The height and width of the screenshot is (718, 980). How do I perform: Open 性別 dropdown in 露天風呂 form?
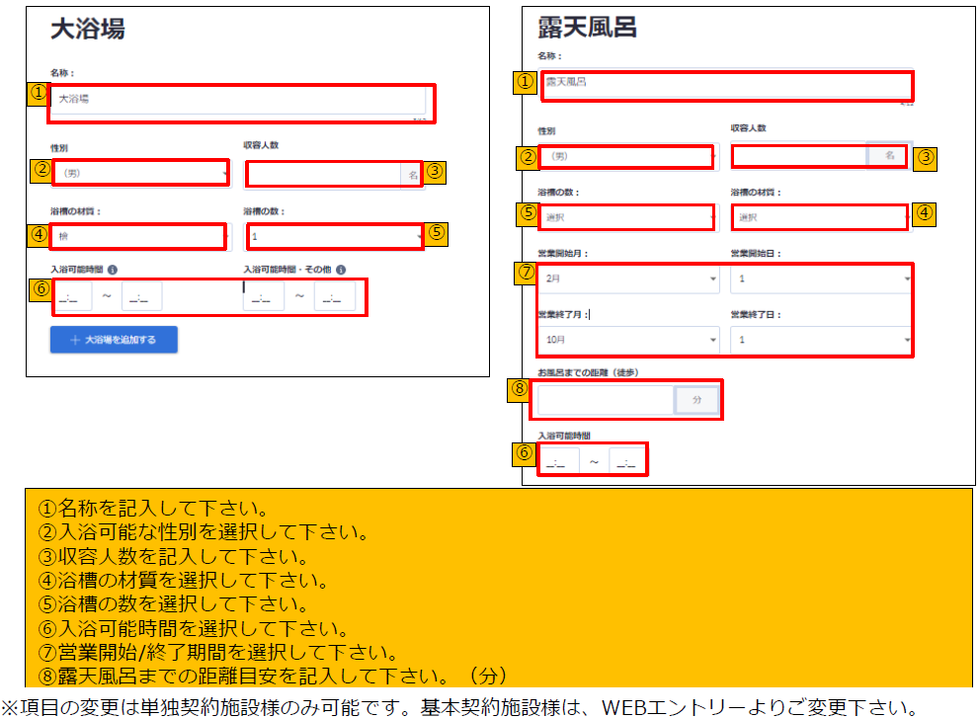coord(627,156)
